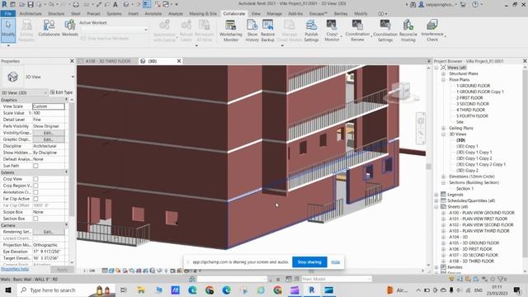
Task: Toggle the Crop View checkbox
Action: pyautogui.click(x=35, y=179)
